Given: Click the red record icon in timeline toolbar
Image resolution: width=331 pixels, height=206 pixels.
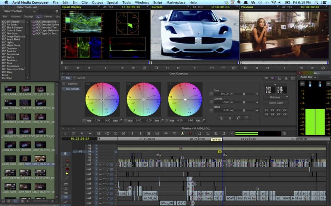Looking at the screenshot, I should [190, 133].
